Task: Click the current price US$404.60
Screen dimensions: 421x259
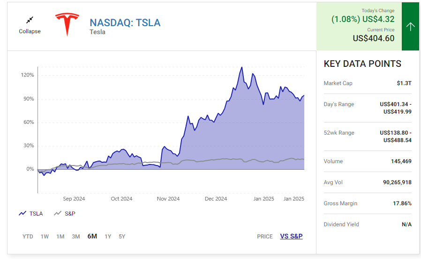Action: (x=374, y=38)
